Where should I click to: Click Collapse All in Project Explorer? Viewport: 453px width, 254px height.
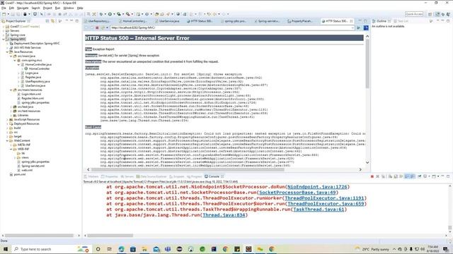point(47,21)
